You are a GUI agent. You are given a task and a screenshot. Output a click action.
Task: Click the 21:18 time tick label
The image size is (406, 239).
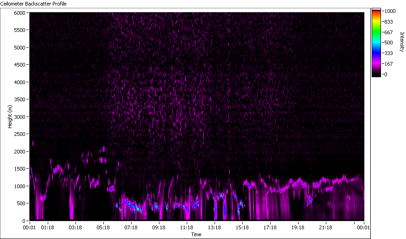[326, 227]
